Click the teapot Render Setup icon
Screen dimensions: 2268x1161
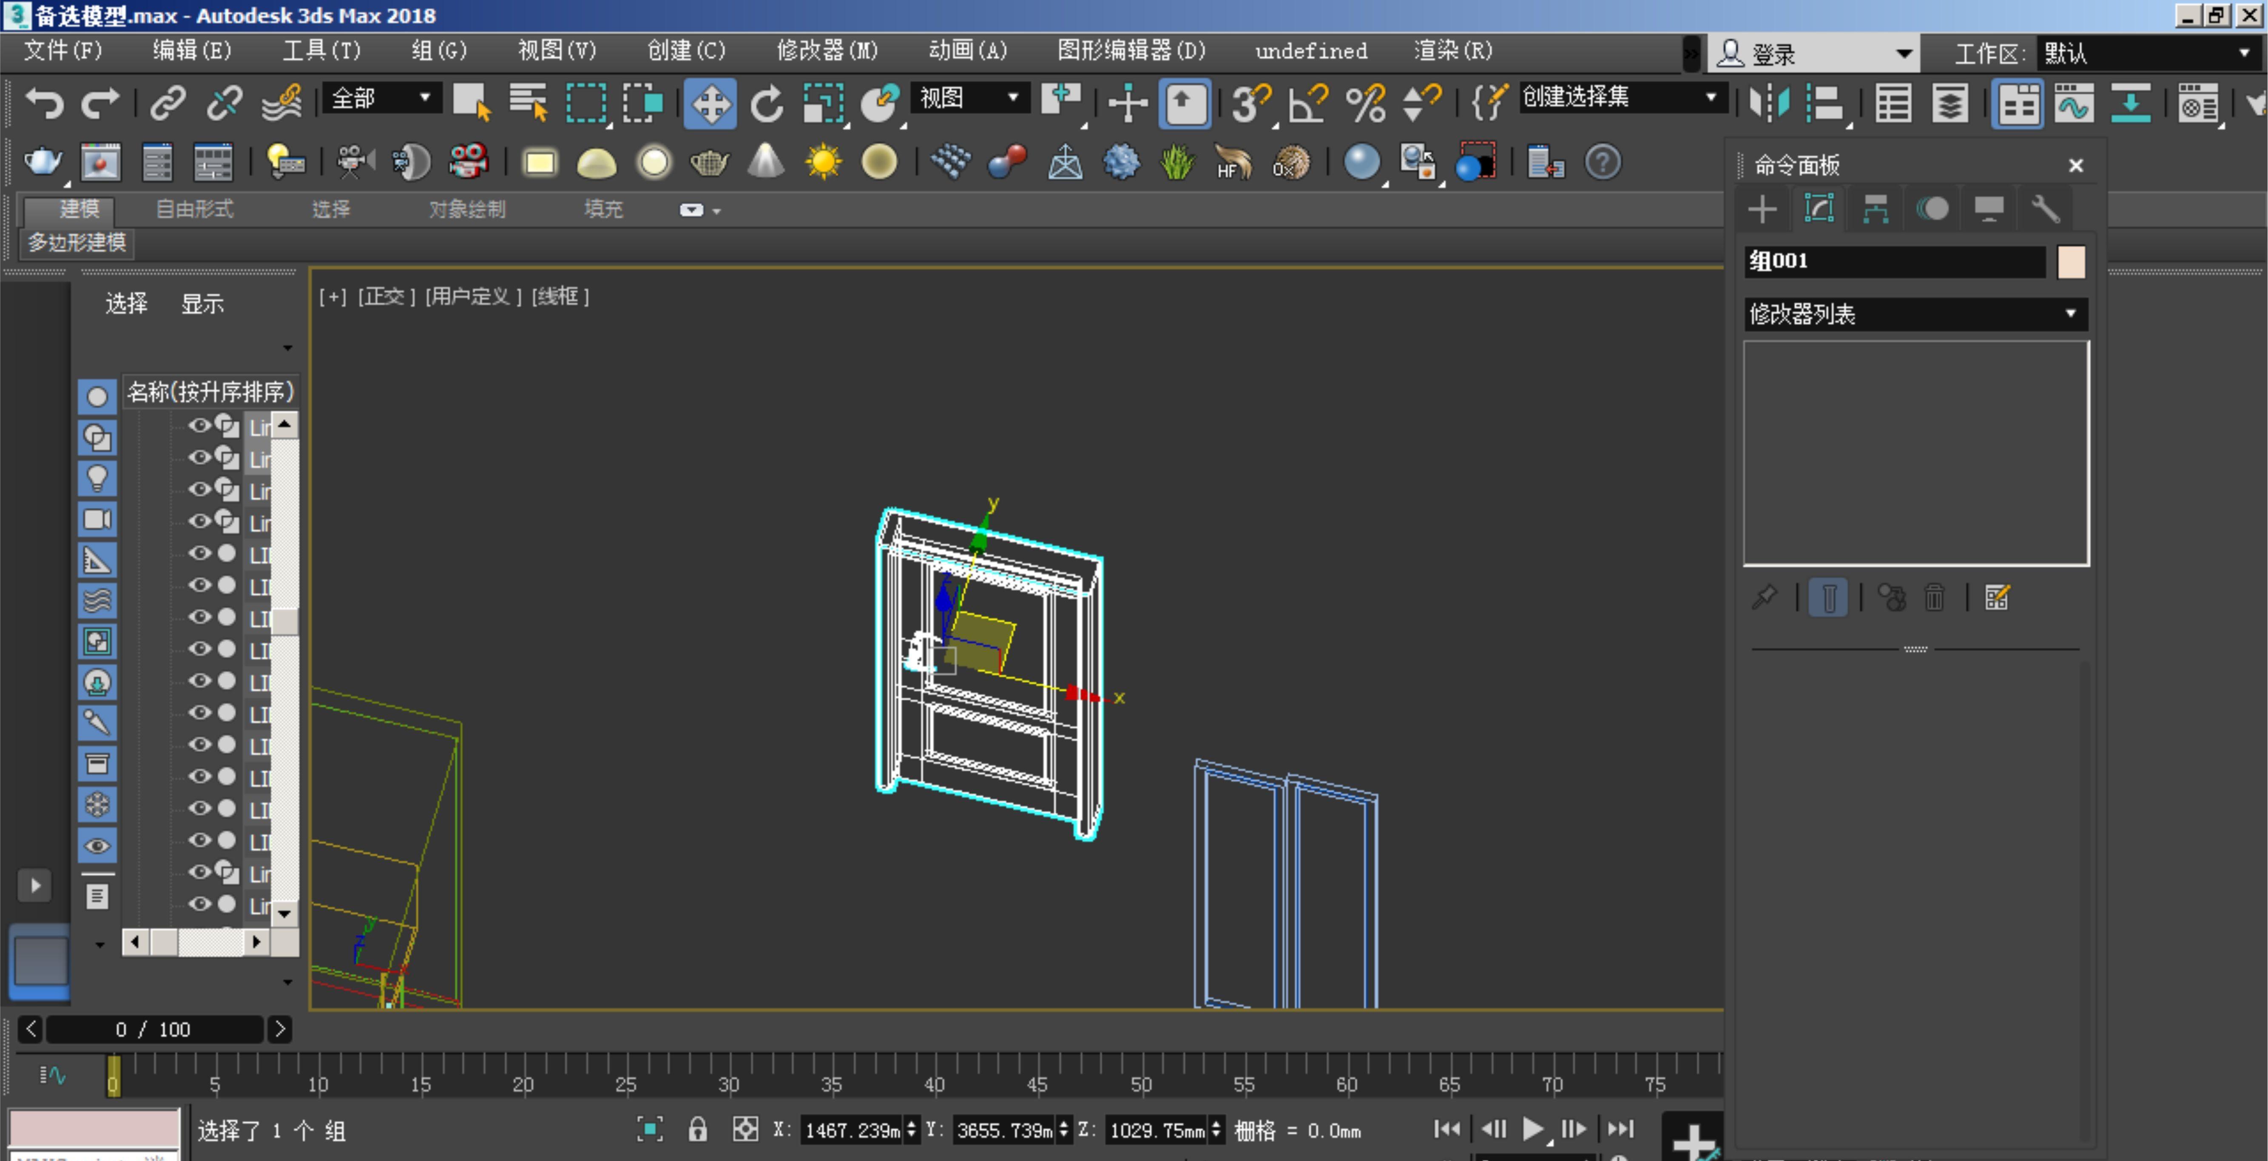[42, 162]
